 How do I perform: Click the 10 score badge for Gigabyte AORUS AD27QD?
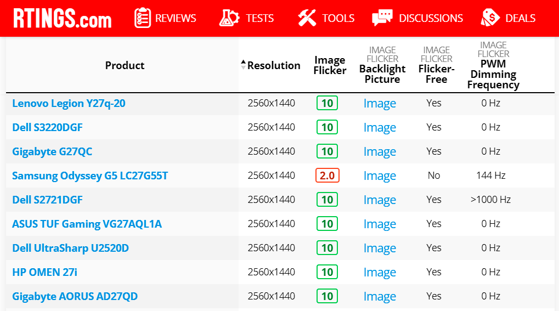click(328, 296)
